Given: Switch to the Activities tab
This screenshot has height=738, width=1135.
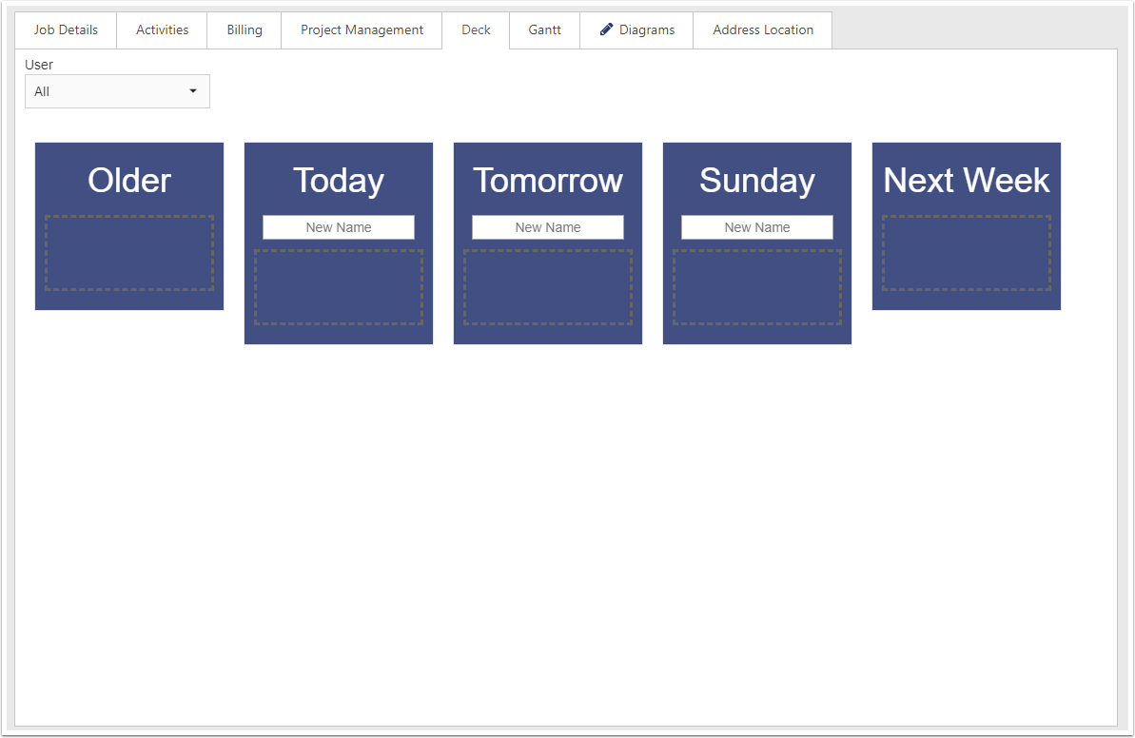Looking at the screenshot, I should (x=162, y=30).
